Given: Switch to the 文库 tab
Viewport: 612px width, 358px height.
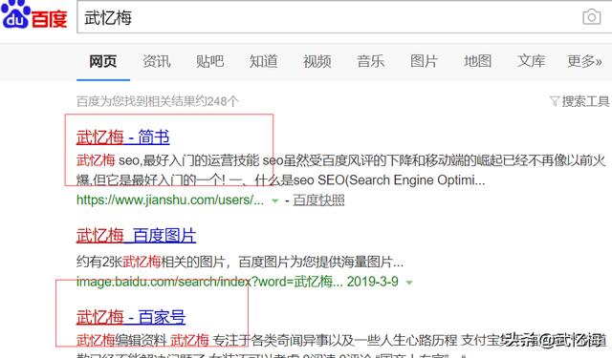Looking at the screenshot, I should click(532, 61).
